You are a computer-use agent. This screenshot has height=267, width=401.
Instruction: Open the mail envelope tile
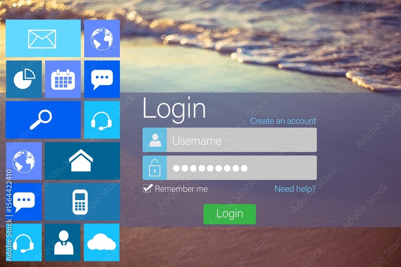click(43, 38)
